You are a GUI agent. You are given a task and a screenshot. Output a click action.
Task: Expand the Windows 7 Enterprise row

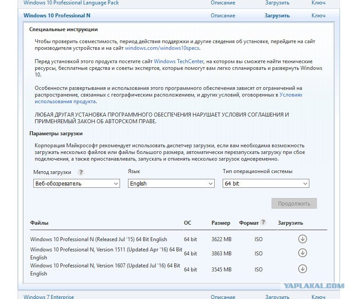tap(48, 296)
